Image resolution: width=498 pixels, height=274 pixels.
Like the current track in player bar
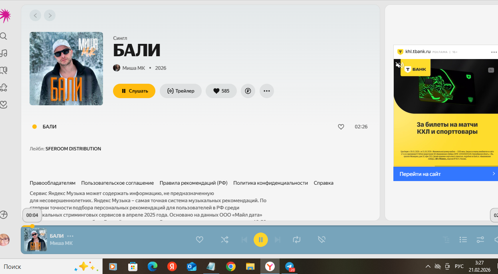(x=200, y=240)
